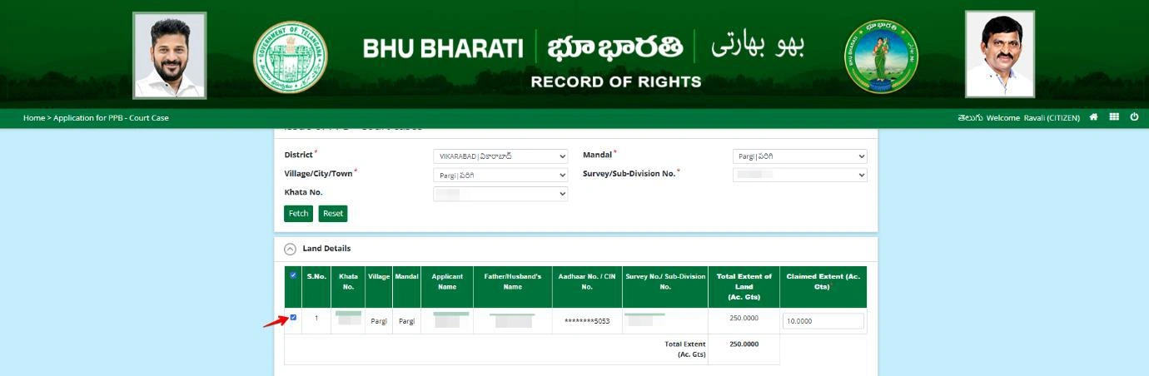Toggle the select-all checkbox in table header
This screenshot has width=1149, height=376.
click(x=293, y=275)
